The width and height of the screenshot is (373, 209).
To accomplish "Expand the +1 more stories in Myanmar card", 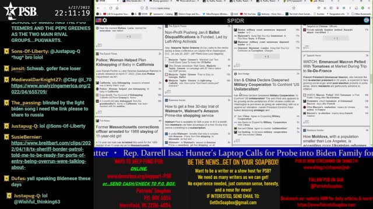I will 267,57.
